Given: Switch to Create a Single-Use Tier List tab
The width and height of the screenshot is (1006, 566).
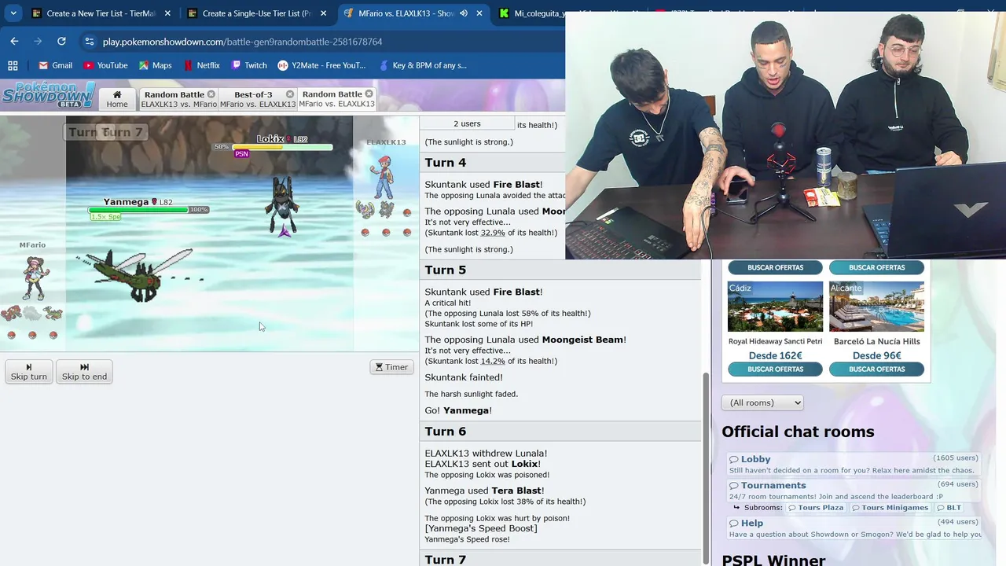Looking at the screenshot, I should point(255,13).
